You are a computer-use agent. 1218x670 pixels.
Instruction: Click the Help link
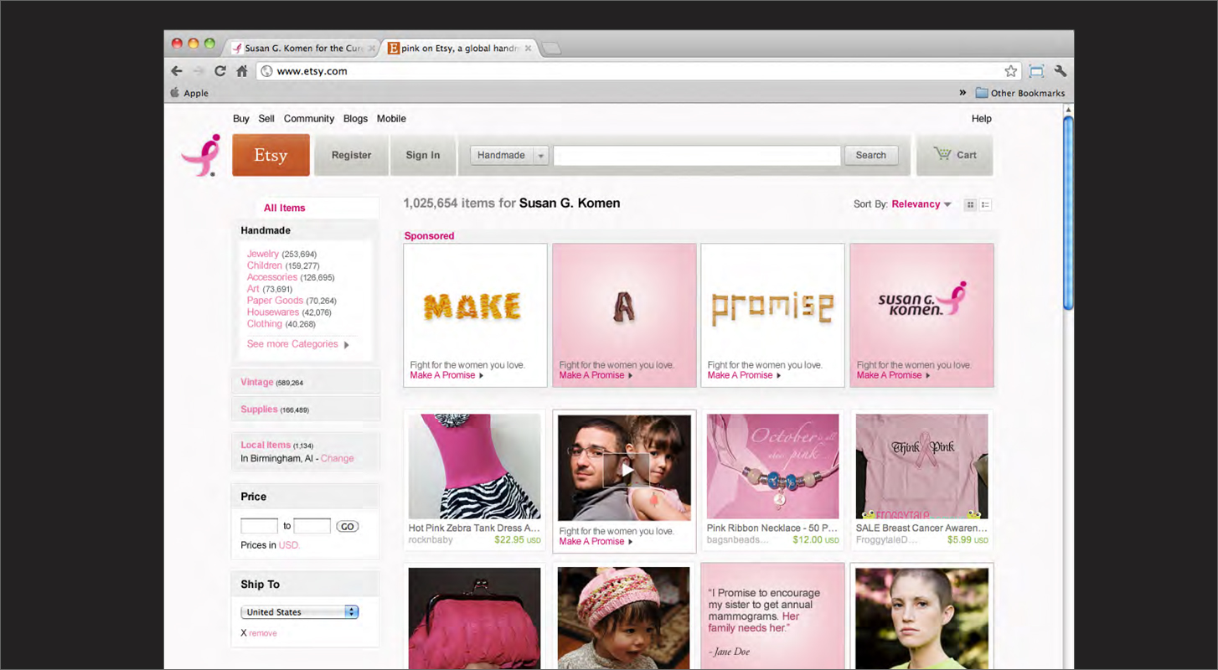(982, 119)
